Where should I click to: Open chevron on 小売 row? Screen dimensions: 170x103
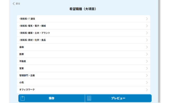pos(147,83)
